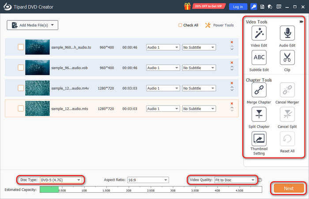The image size is (309, 199).
Task: Click reorder arrows for sample_12...audio.mts
Action: pyautogui.click(x=232, y=109)
